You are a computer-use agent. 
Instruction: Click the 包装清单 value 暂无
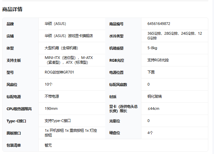(48, 145)
